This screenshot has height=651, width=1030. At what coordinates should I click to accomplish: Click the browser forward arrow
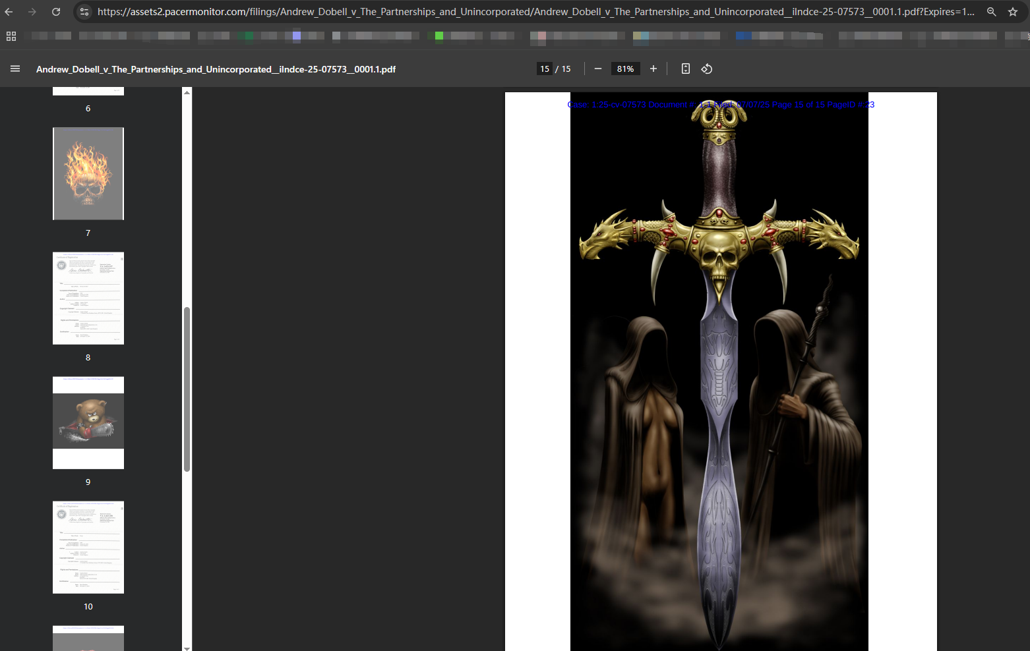point(32,12)
